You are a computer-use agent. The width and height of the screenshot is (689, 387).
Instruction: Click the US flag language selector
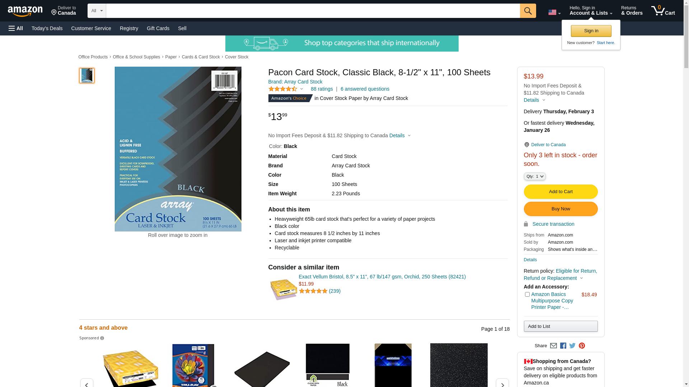coord(554,13)
